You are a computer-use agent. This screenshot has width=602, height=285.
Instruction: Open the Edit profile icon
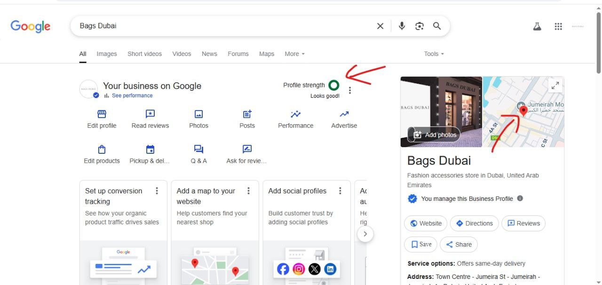[102, 114]
